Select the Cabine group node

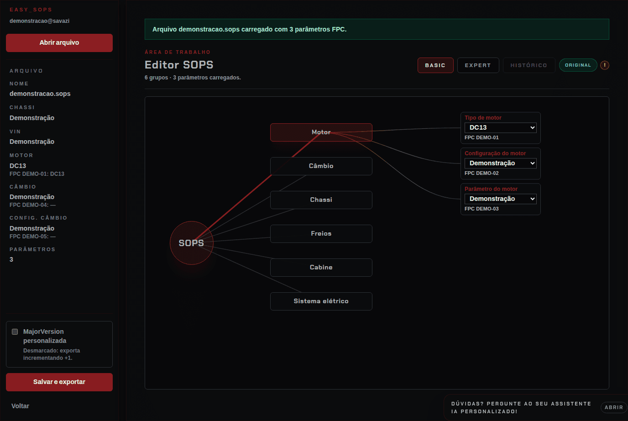(321, 268)
